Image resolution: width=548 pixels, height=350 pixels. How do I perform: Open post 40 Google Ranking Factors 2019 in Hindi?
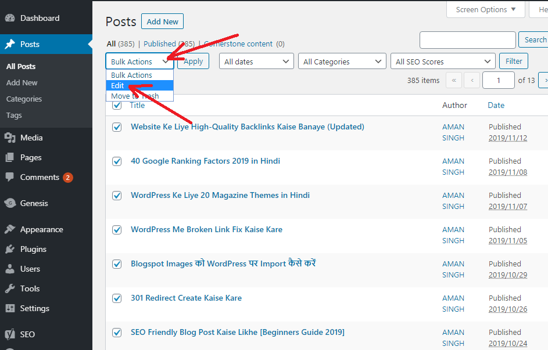206,161
